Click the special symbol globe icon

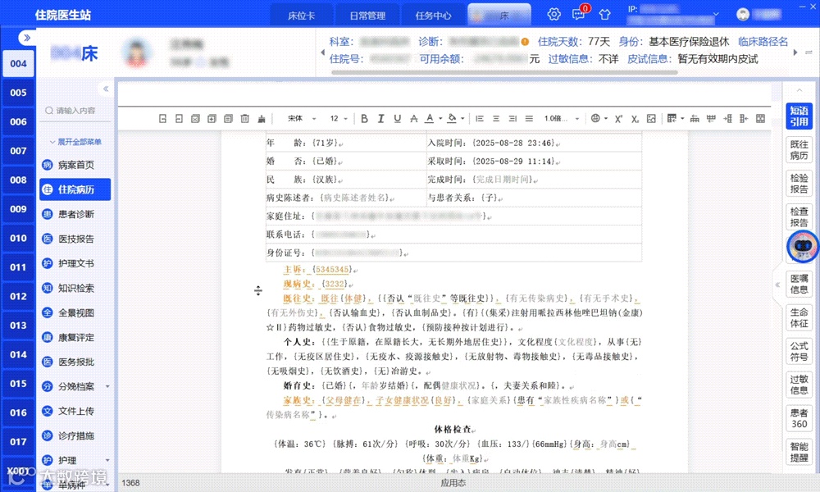595,119
